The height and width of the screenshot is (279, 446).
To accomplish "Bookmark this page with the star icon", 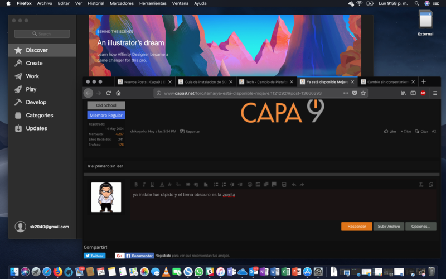I will point(363,93).
